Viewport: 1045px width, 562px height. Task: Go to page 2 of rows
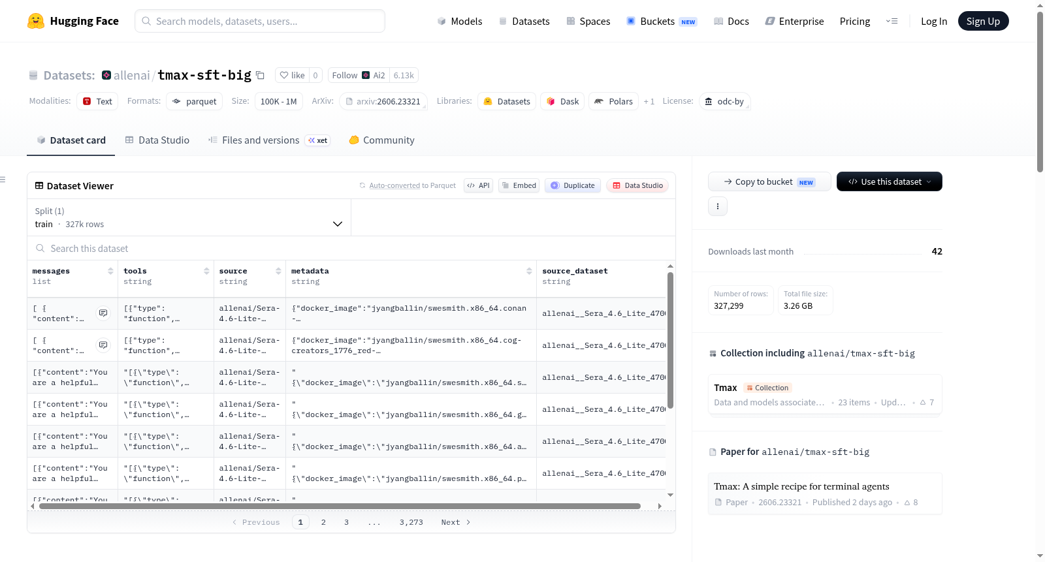[x=323, y=522]
